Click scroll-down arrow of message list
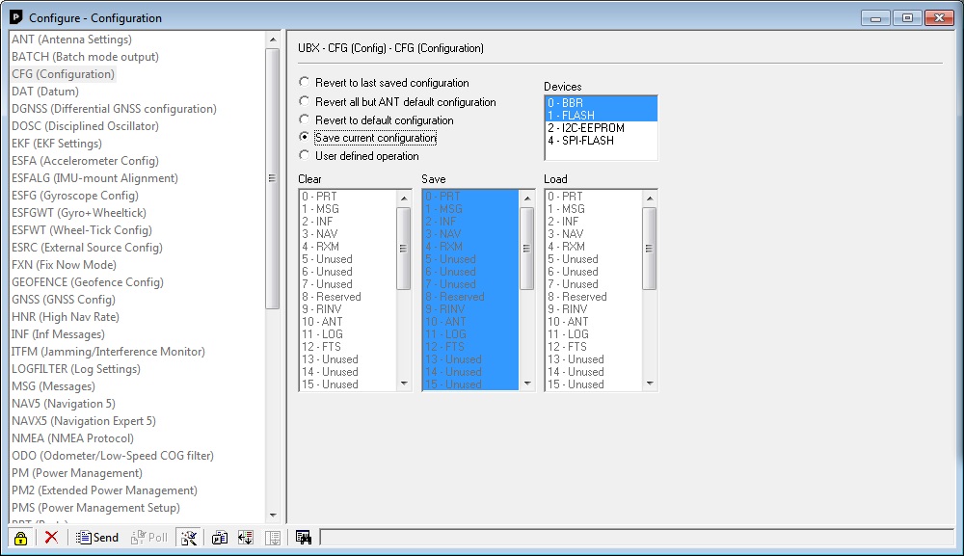964x556 pixels. pos(273,516)
